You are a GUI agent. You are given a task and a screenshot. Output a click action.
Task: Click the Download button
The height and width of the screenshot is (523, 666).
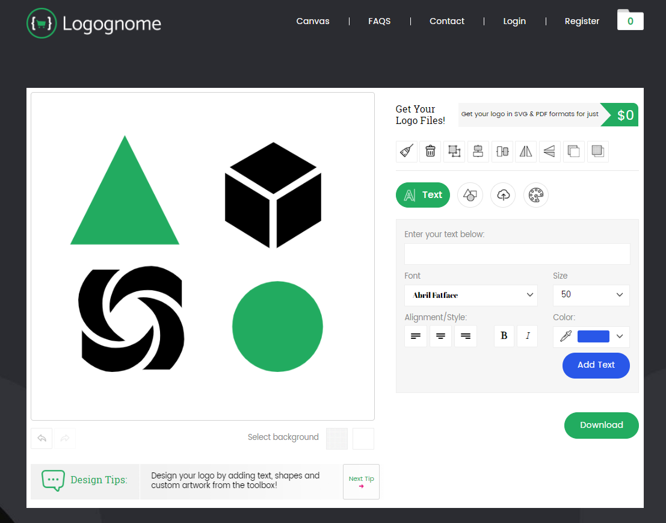point(601,426)
